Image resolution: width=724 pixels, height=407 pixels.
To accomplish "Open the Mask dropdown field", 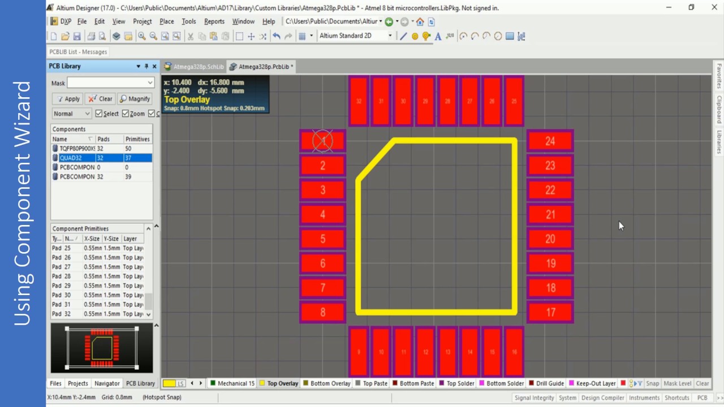I will 110,83.
